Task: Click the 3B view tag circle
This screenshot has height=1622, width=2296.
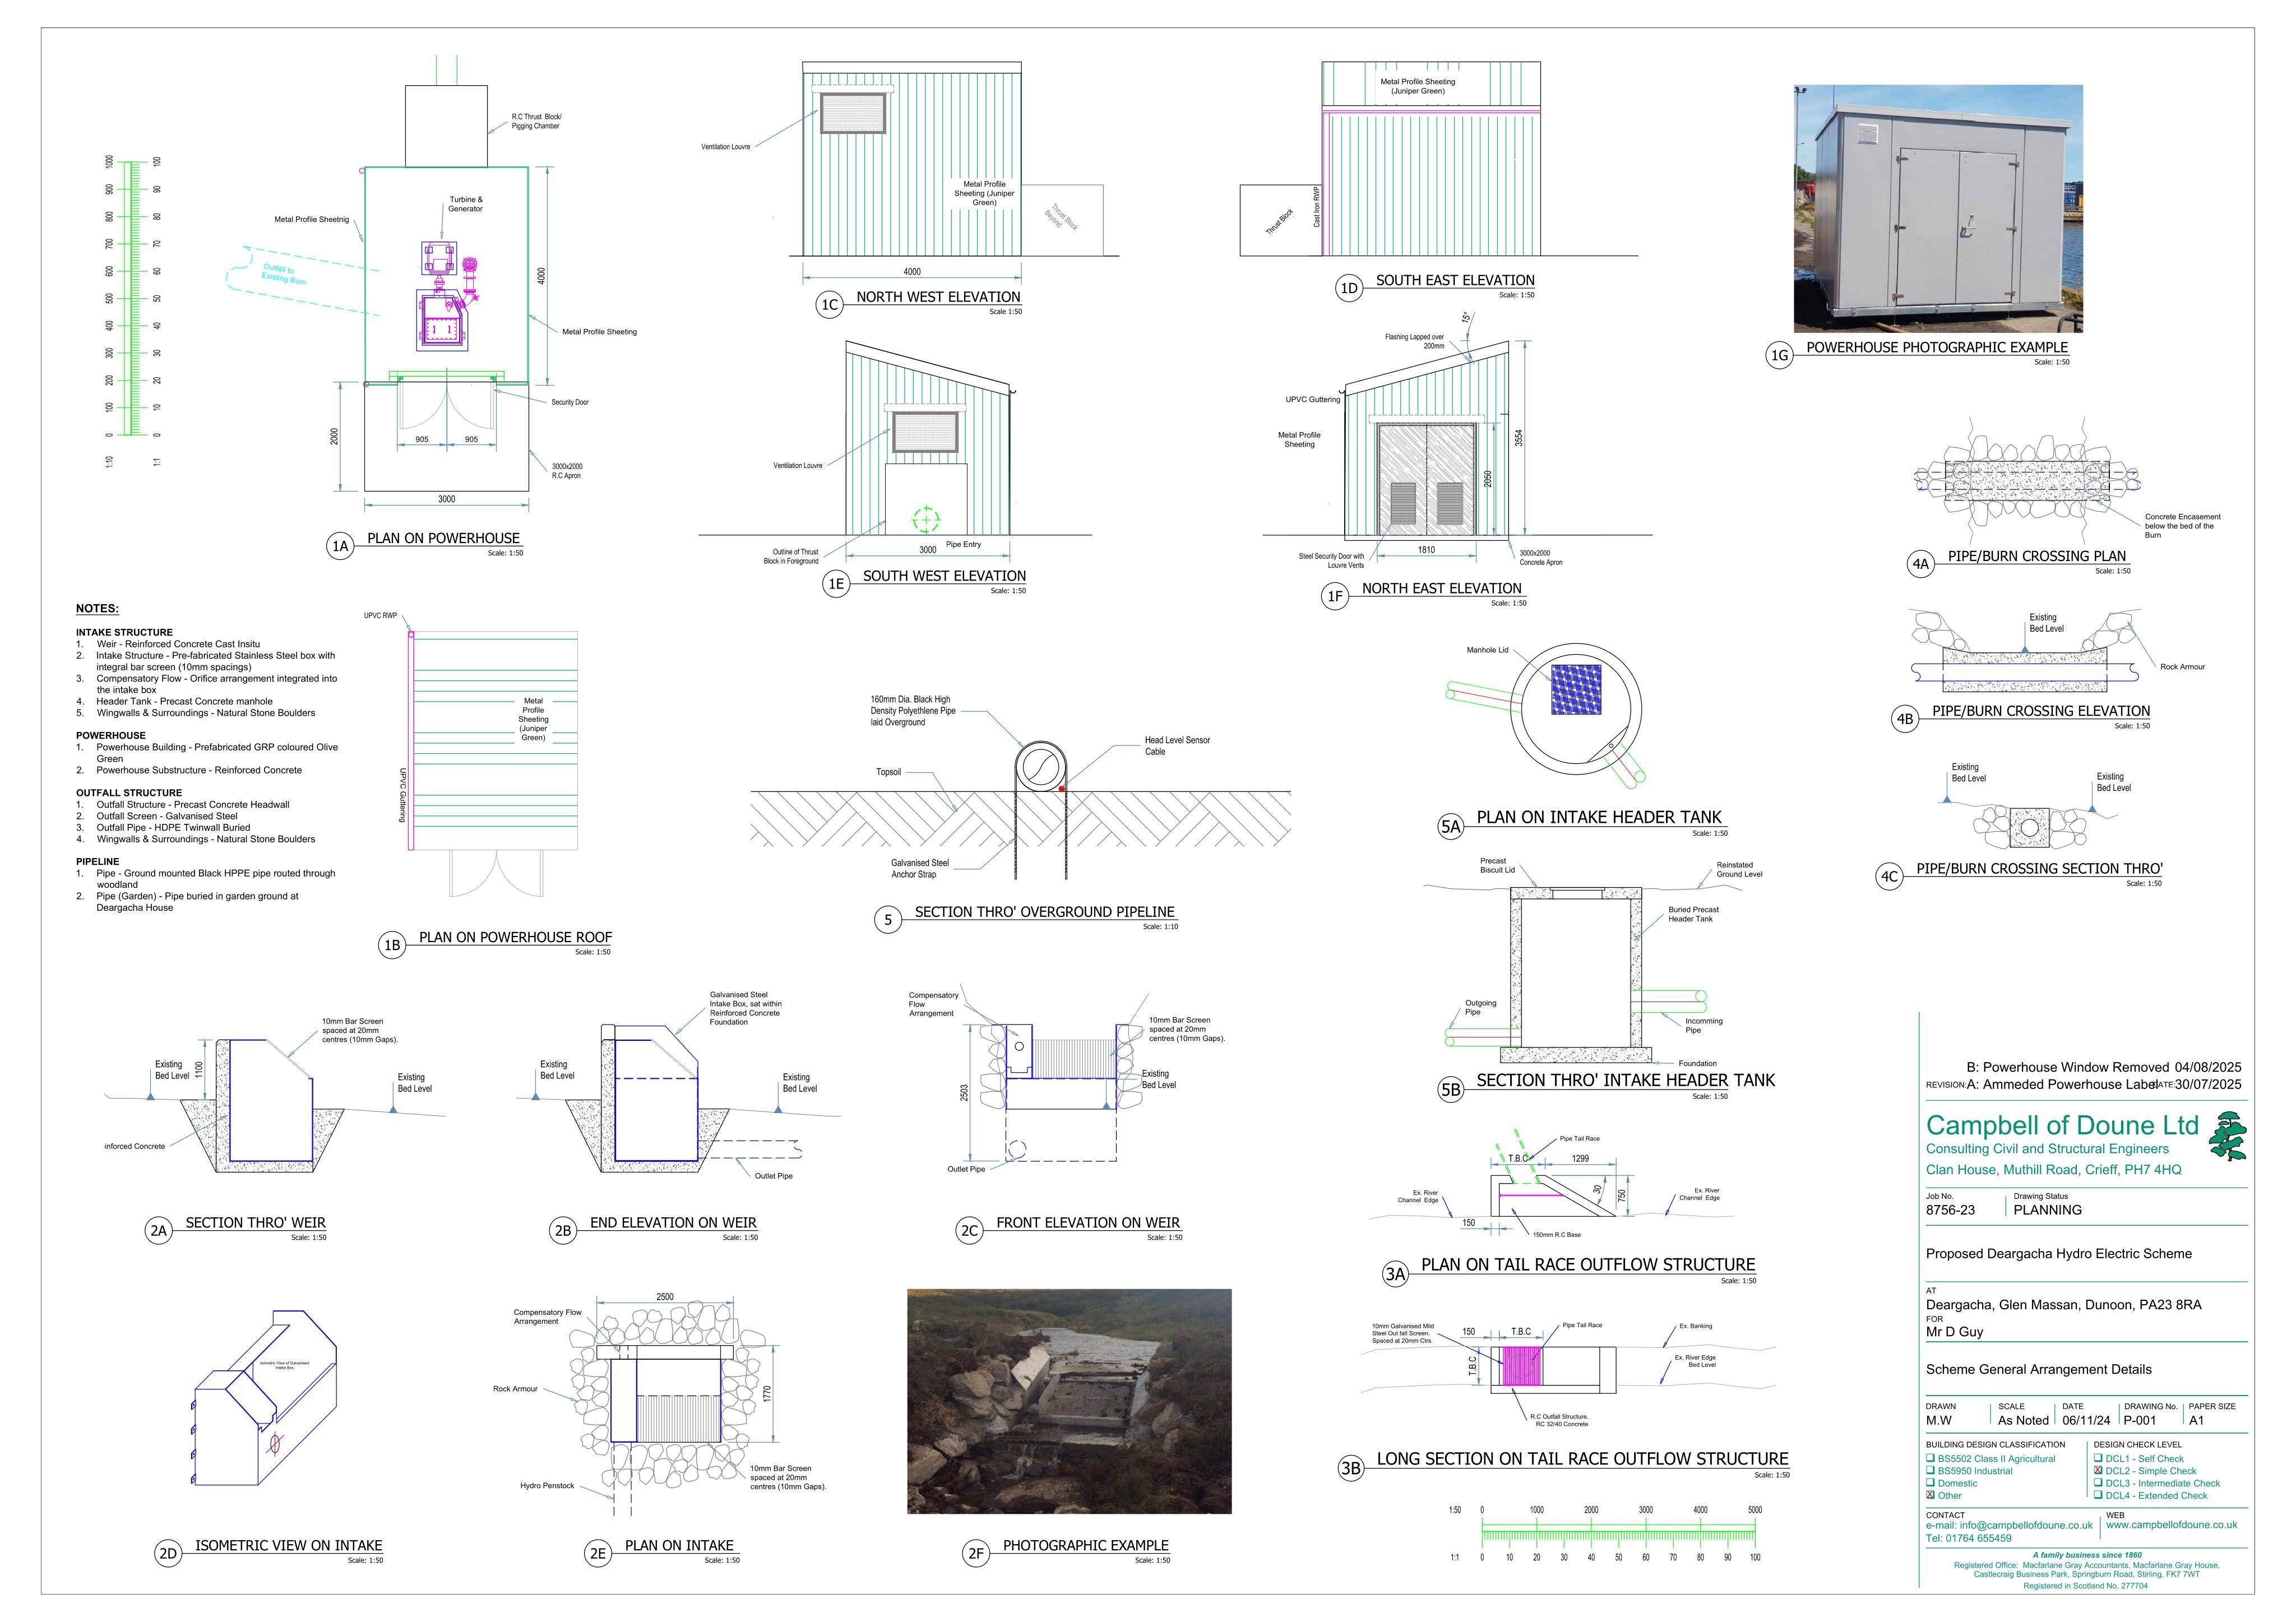Action: pyautogui.click(x=1351, y=1468)
